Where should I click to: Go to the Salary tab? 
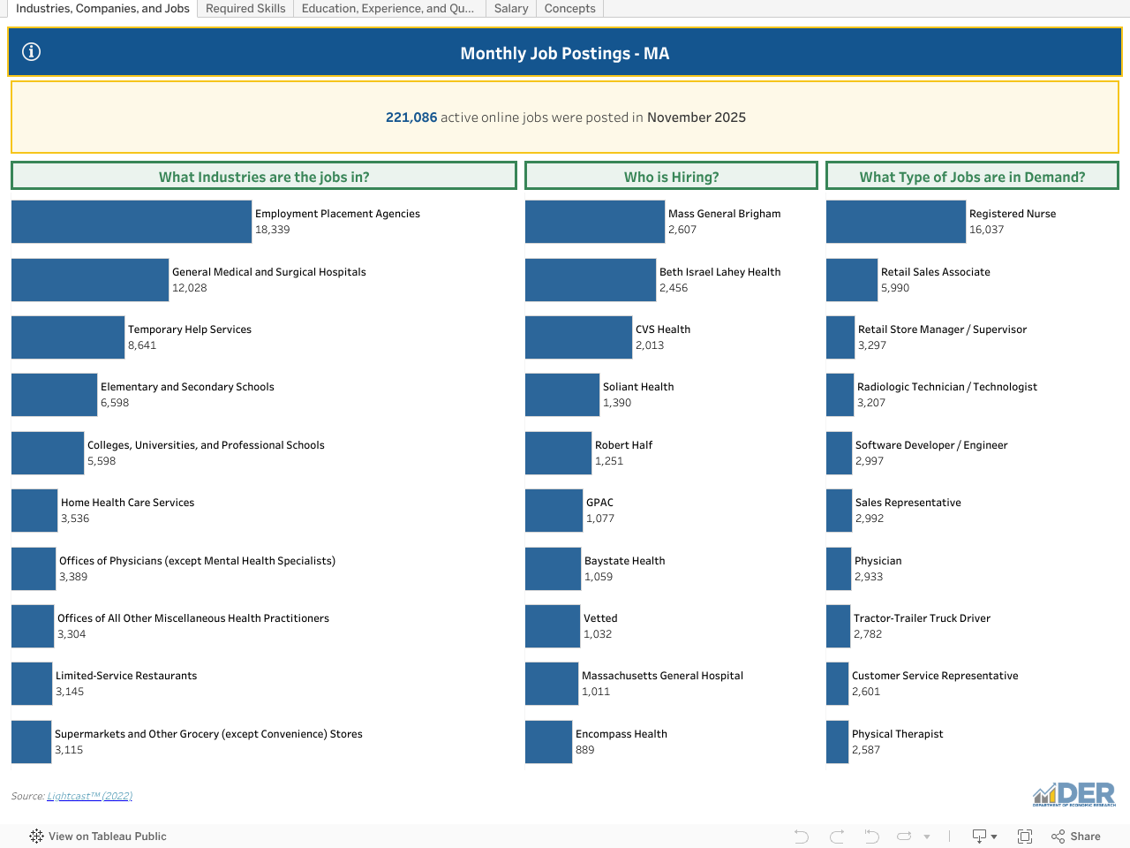tap(511, 9)
